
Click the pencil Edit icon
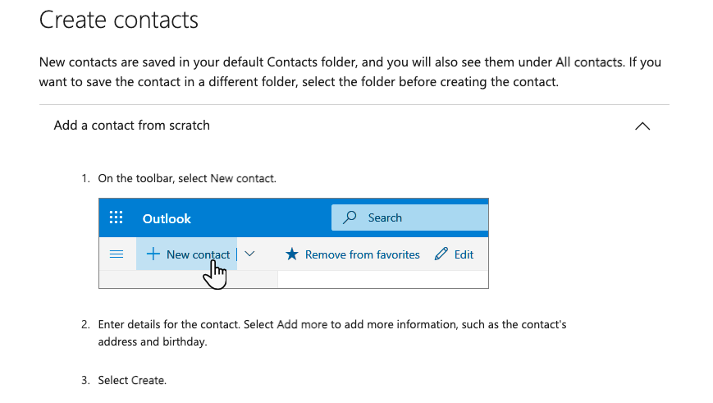[x=441, y=254]
